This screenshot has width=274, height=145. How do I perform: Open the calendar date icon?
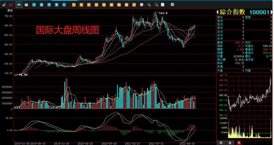26,5
